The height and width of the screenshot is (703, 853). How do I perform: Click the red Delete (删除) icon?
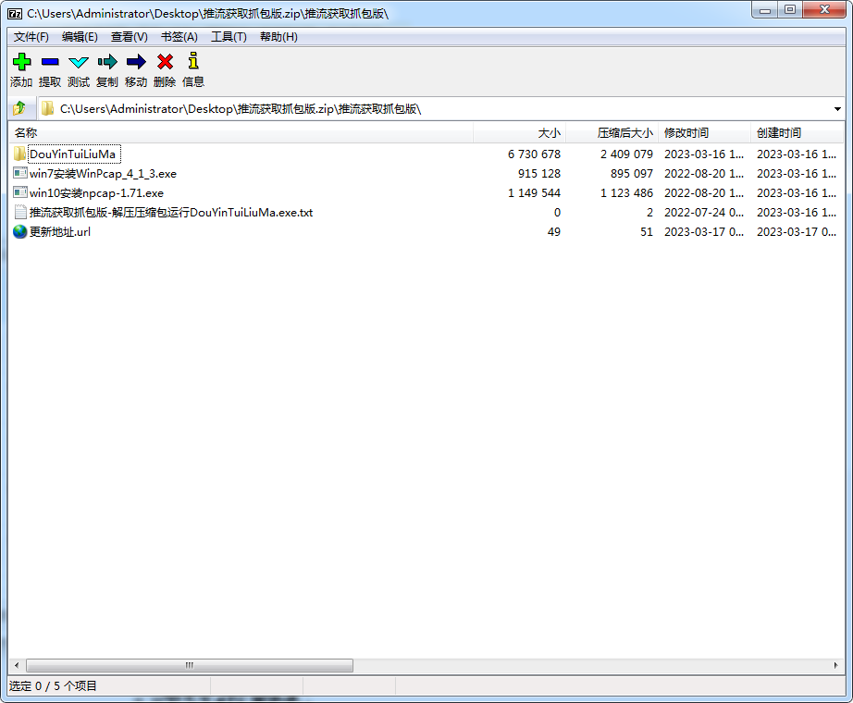tap(165, 63)
